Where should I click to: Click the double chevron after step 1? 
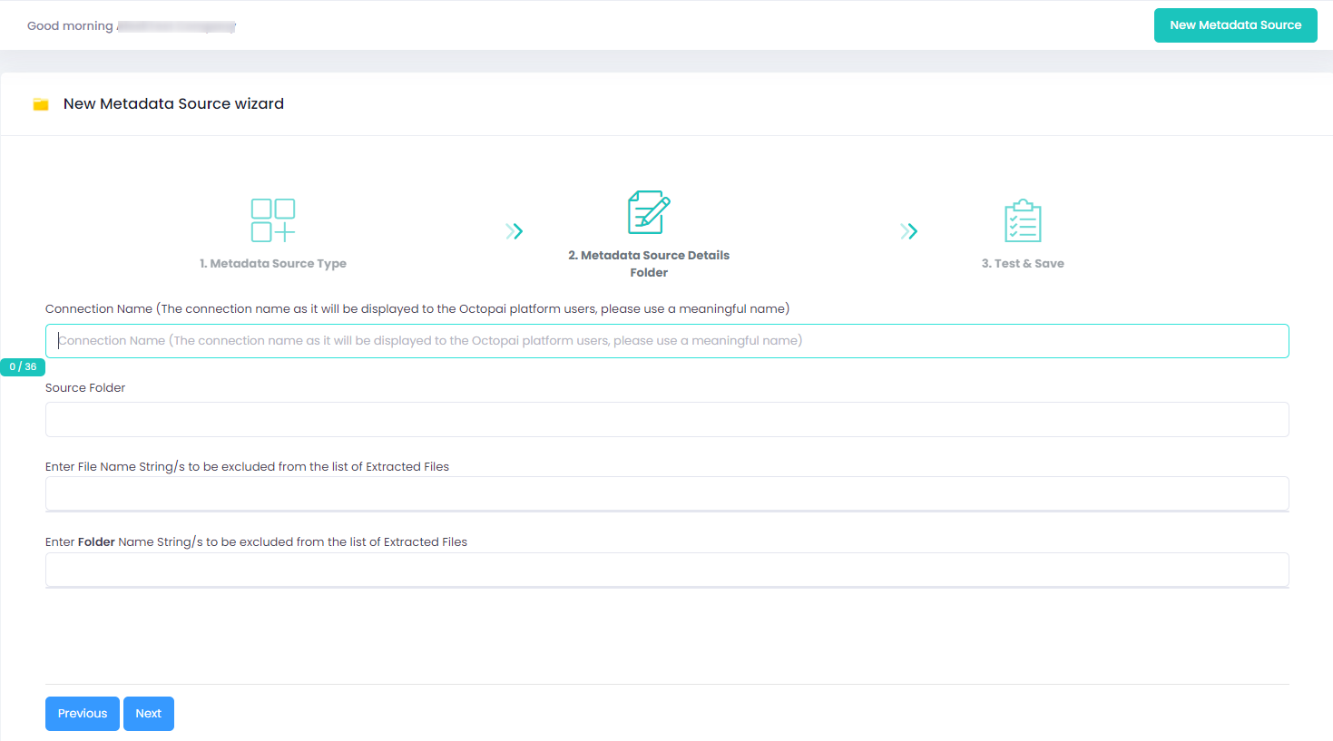(515, 231)
